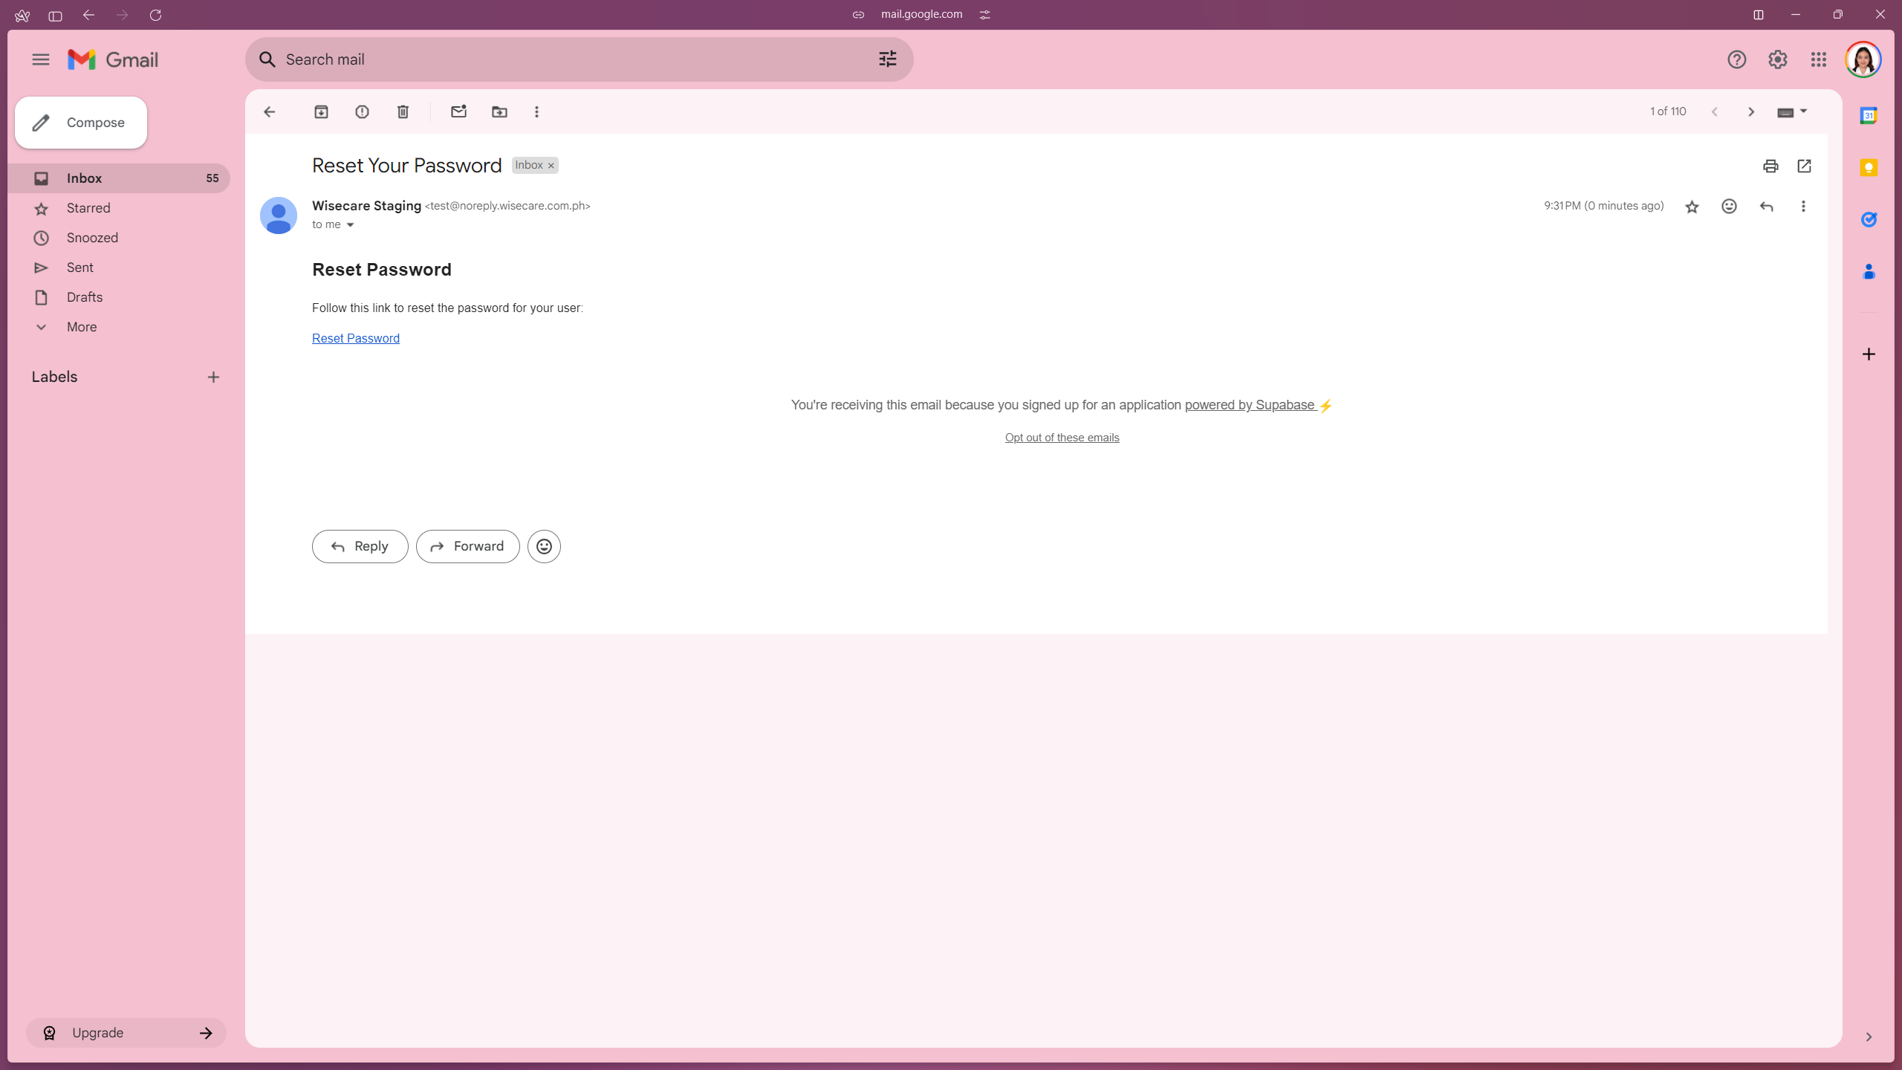Mark the email as unread
1902x1070 pixels.
[x=458, y=111]
